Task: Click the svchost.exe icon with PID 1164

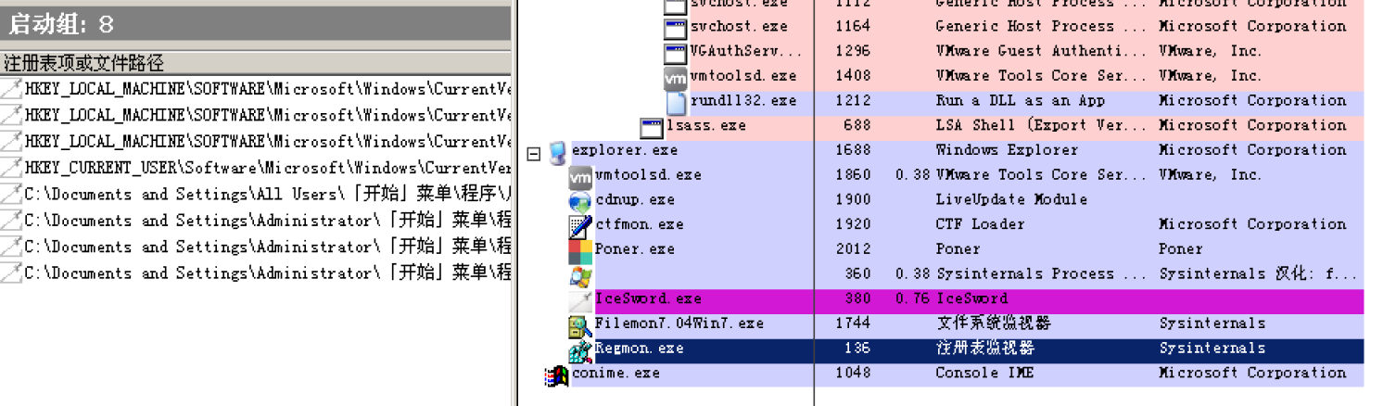Action: coord(676,29)
